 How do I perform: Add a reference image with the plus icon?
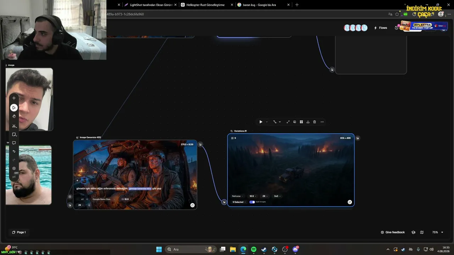pos(77,181)
